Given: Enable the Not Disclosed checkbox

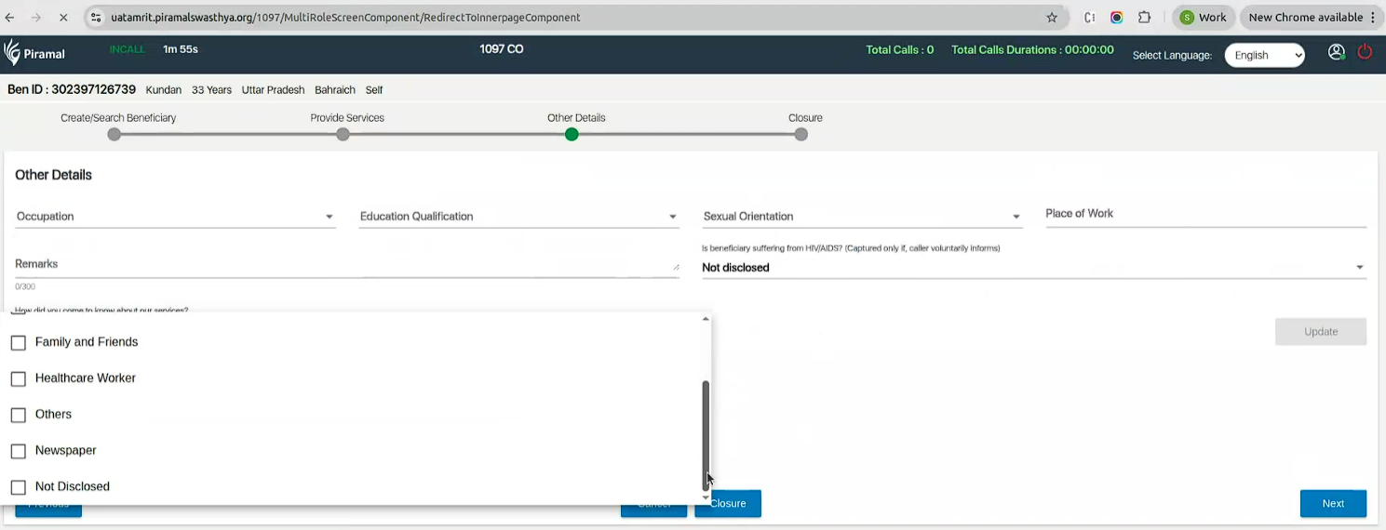Looking at the screenshot, I should tap(19, 487).
